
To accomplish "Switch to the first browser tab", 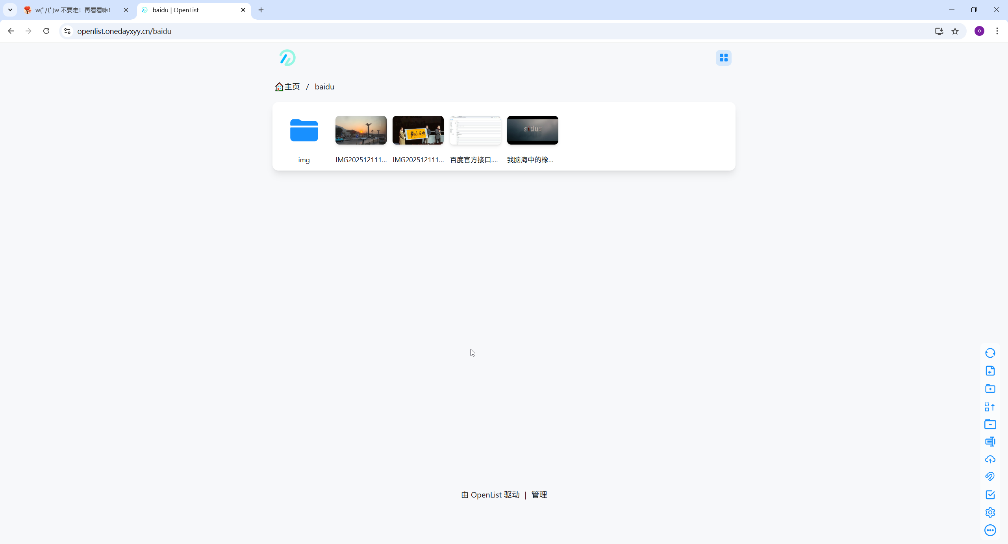I will coord(73,10).
